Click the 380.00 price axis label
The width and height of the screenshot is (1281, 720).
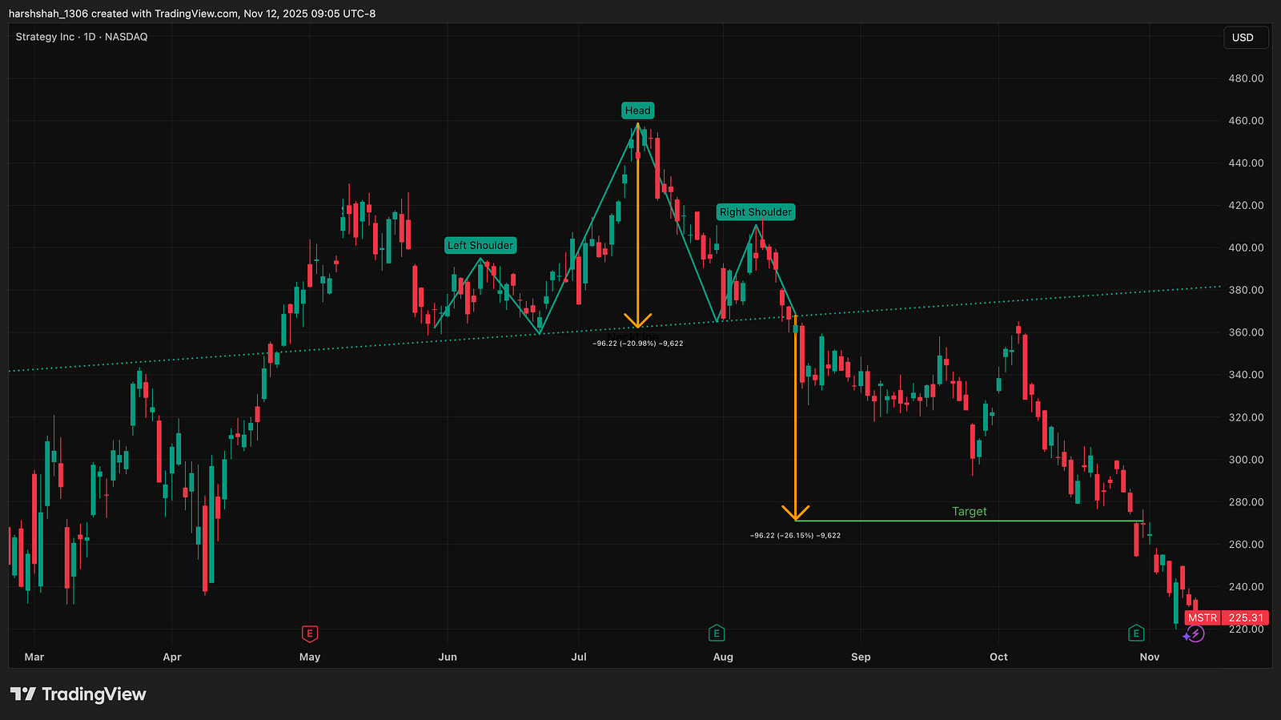(x=1246, y=291)
